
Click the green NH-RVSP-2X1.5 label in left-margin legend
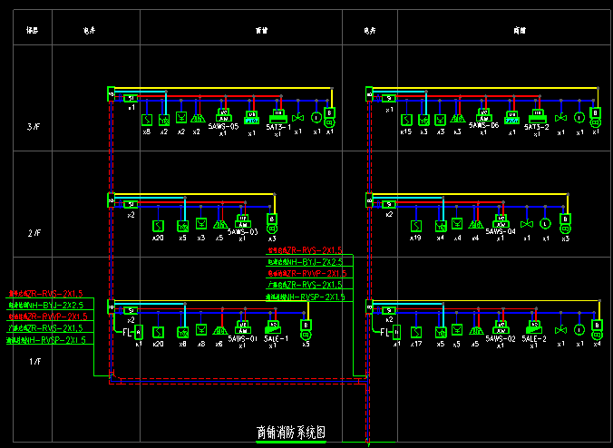[x=46, y=340]
